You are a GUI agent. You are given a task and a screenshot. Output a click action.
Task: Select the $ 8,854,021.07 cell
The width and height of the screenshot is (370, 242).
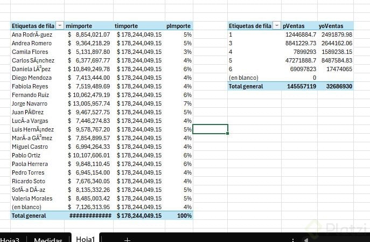(89, 34)
